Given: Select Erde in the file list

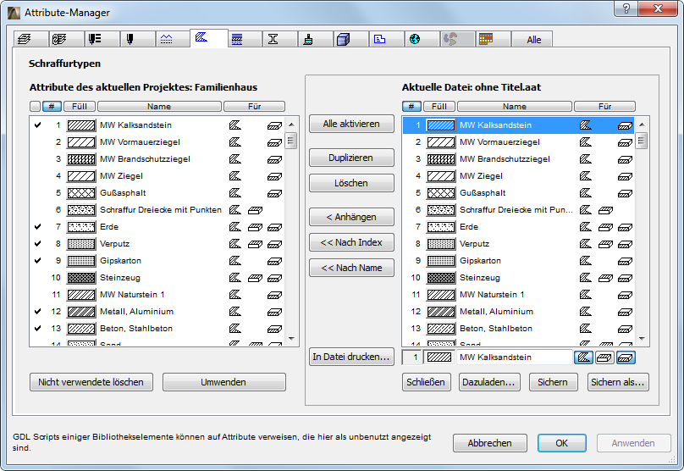Looking at the screenshot, I should coord(518,226).
